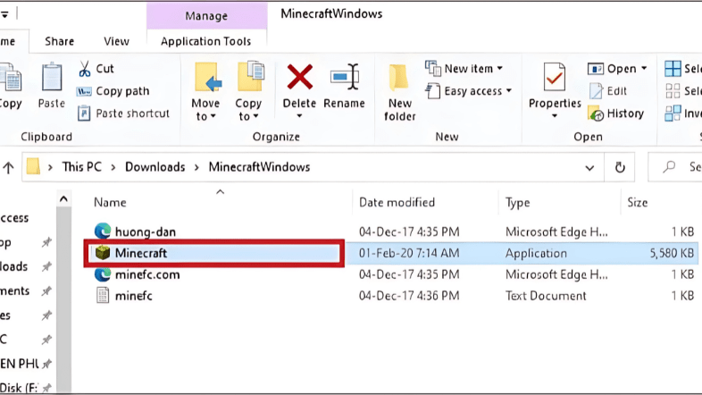Select the Minecraft application file
The width and height of the screenshot is (702, 395).
140,253
